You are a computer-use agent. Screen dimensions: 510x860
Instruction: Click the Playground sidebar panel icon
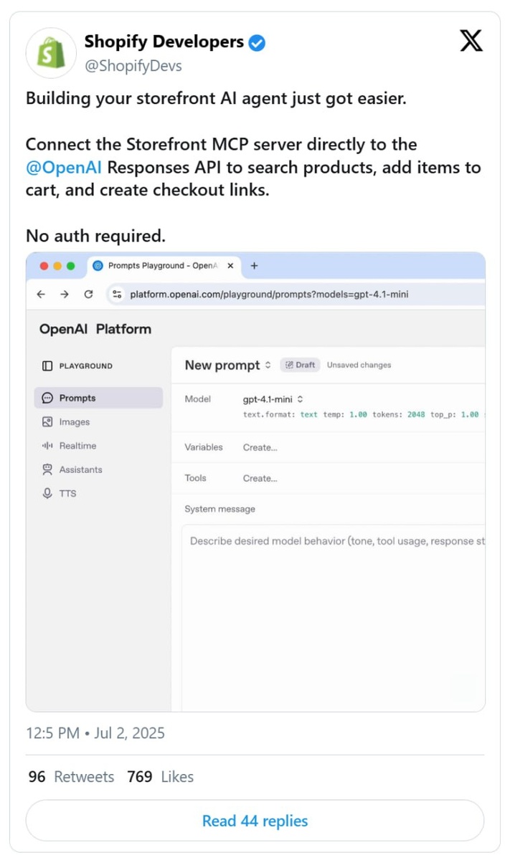(47, 365)
